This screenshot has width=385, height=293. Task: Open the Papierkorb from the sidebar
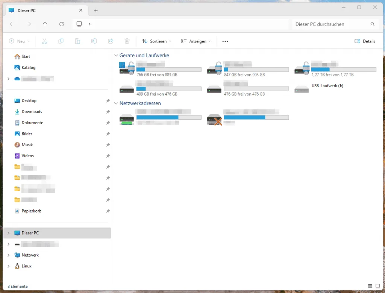tap(32, 211)
